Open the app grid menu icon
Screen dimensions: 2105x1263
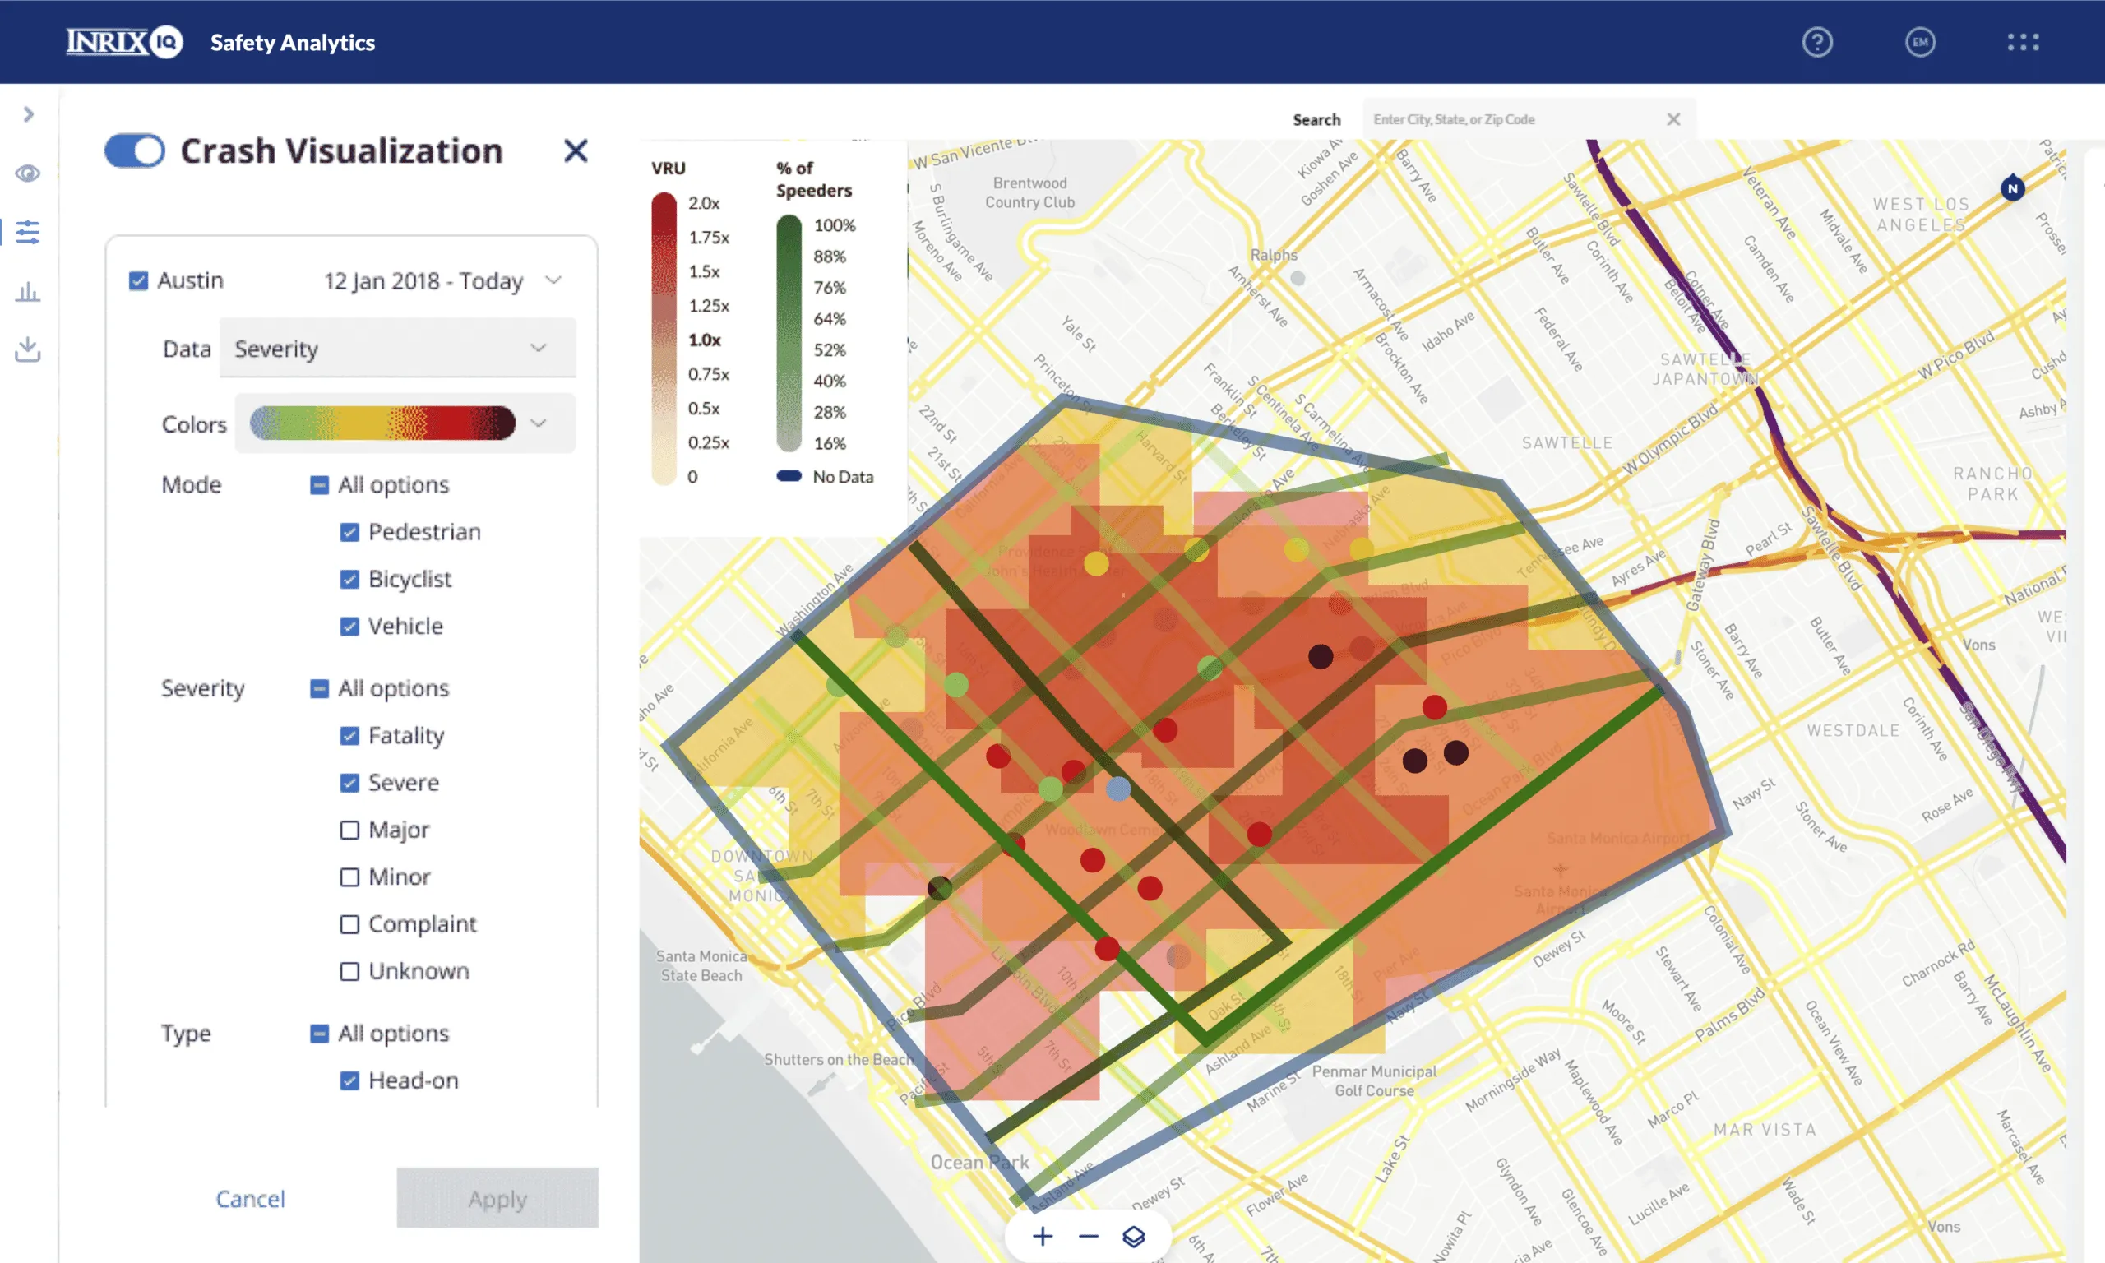(2023, 42)
